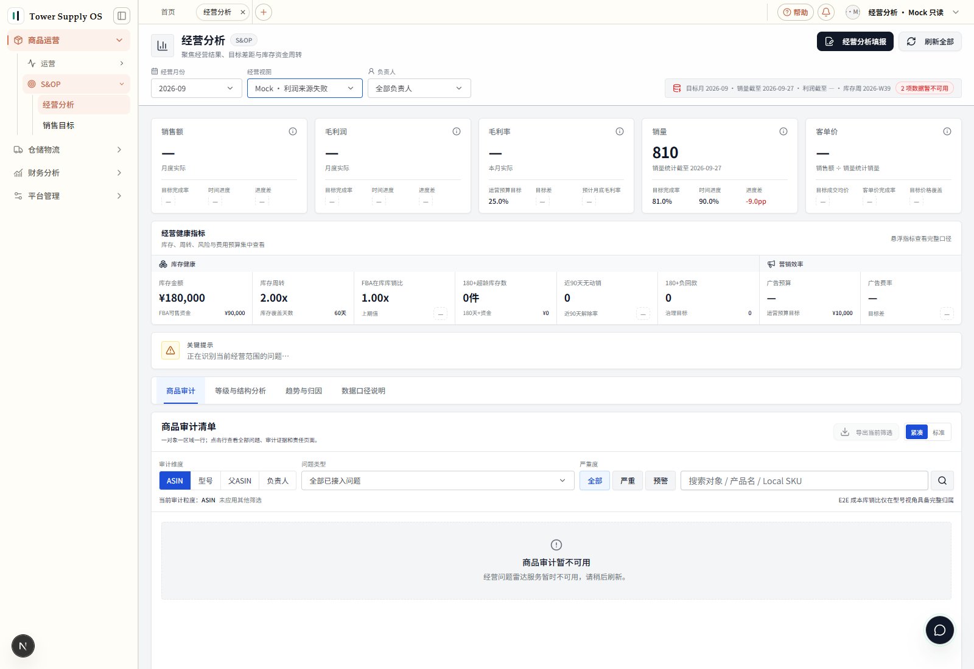This screenshot has height=669, width=974.
Task: Open info icon on 销售额 card
Action: 293,131
